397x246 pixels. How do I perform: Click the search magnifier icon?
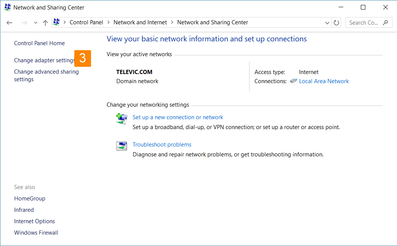386,22
